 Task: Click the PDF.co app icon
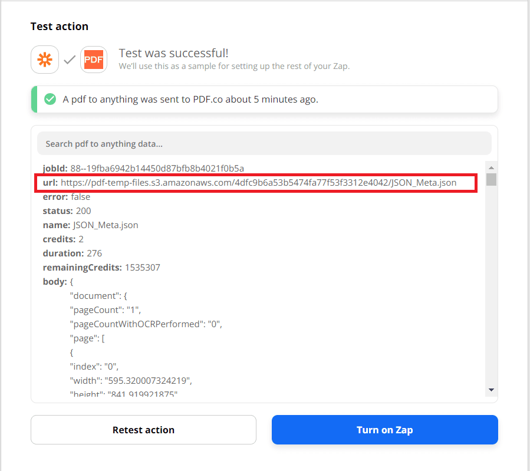pos(94,60)
